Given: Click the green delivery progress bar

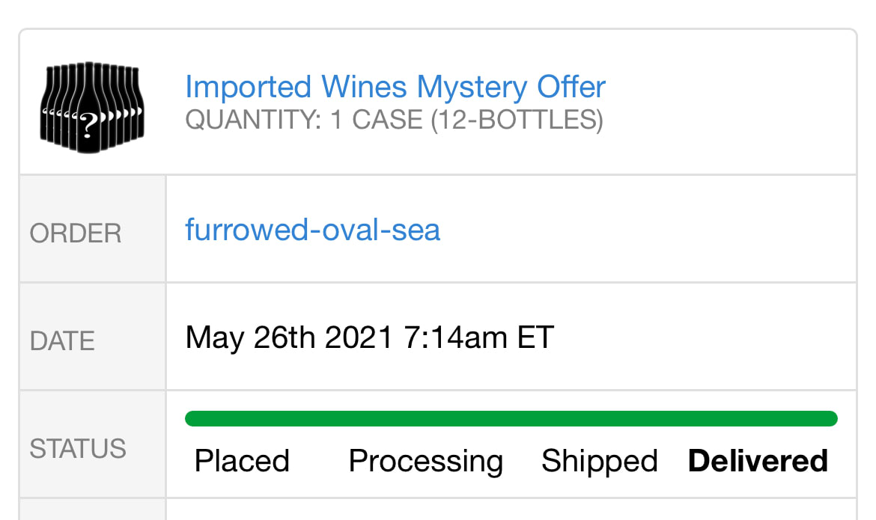Looking at the screenshot, I should 511,419.
